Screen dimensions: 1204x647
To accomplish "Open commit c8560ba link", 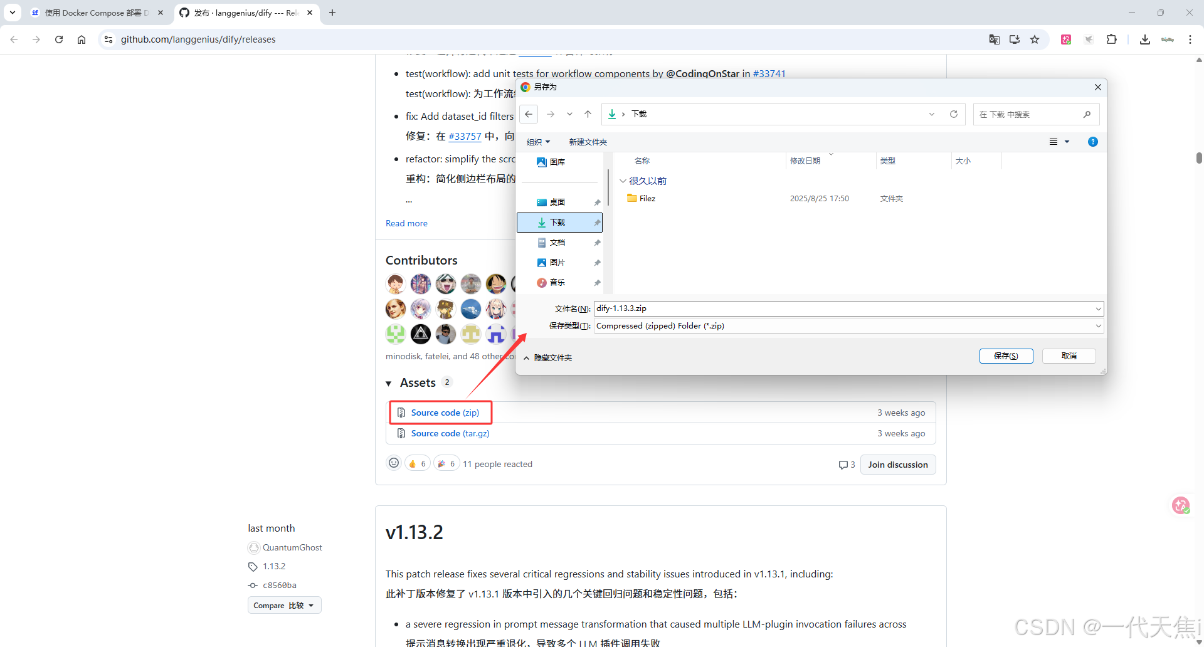I will 280,585.
